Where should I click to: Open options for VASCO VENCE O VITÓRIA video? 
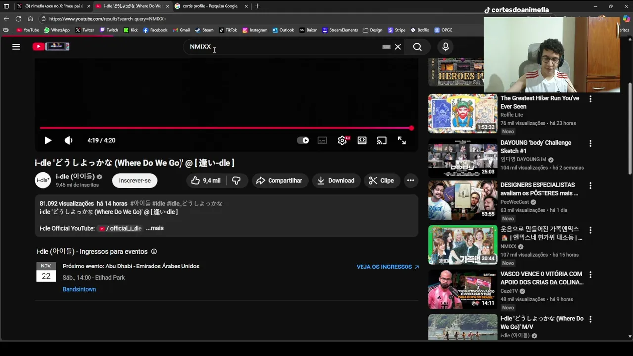tap(590, 275)
